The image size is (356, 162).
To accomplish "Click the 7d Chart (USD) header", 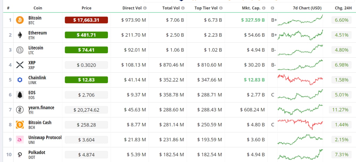I will point(307,8).
